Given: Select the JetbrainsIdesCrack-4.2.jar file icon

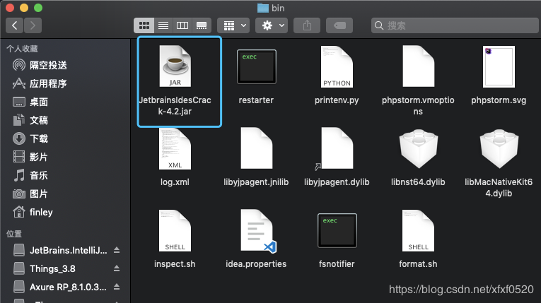Looking at the screenshot, I should tap(175, 66).
